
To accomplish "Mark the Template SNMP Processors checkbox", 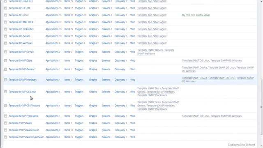I will pos(5,116).
